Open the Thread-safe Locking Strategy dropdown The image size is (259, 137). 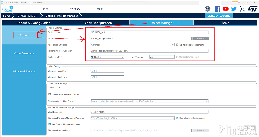[x=149, y=101]
